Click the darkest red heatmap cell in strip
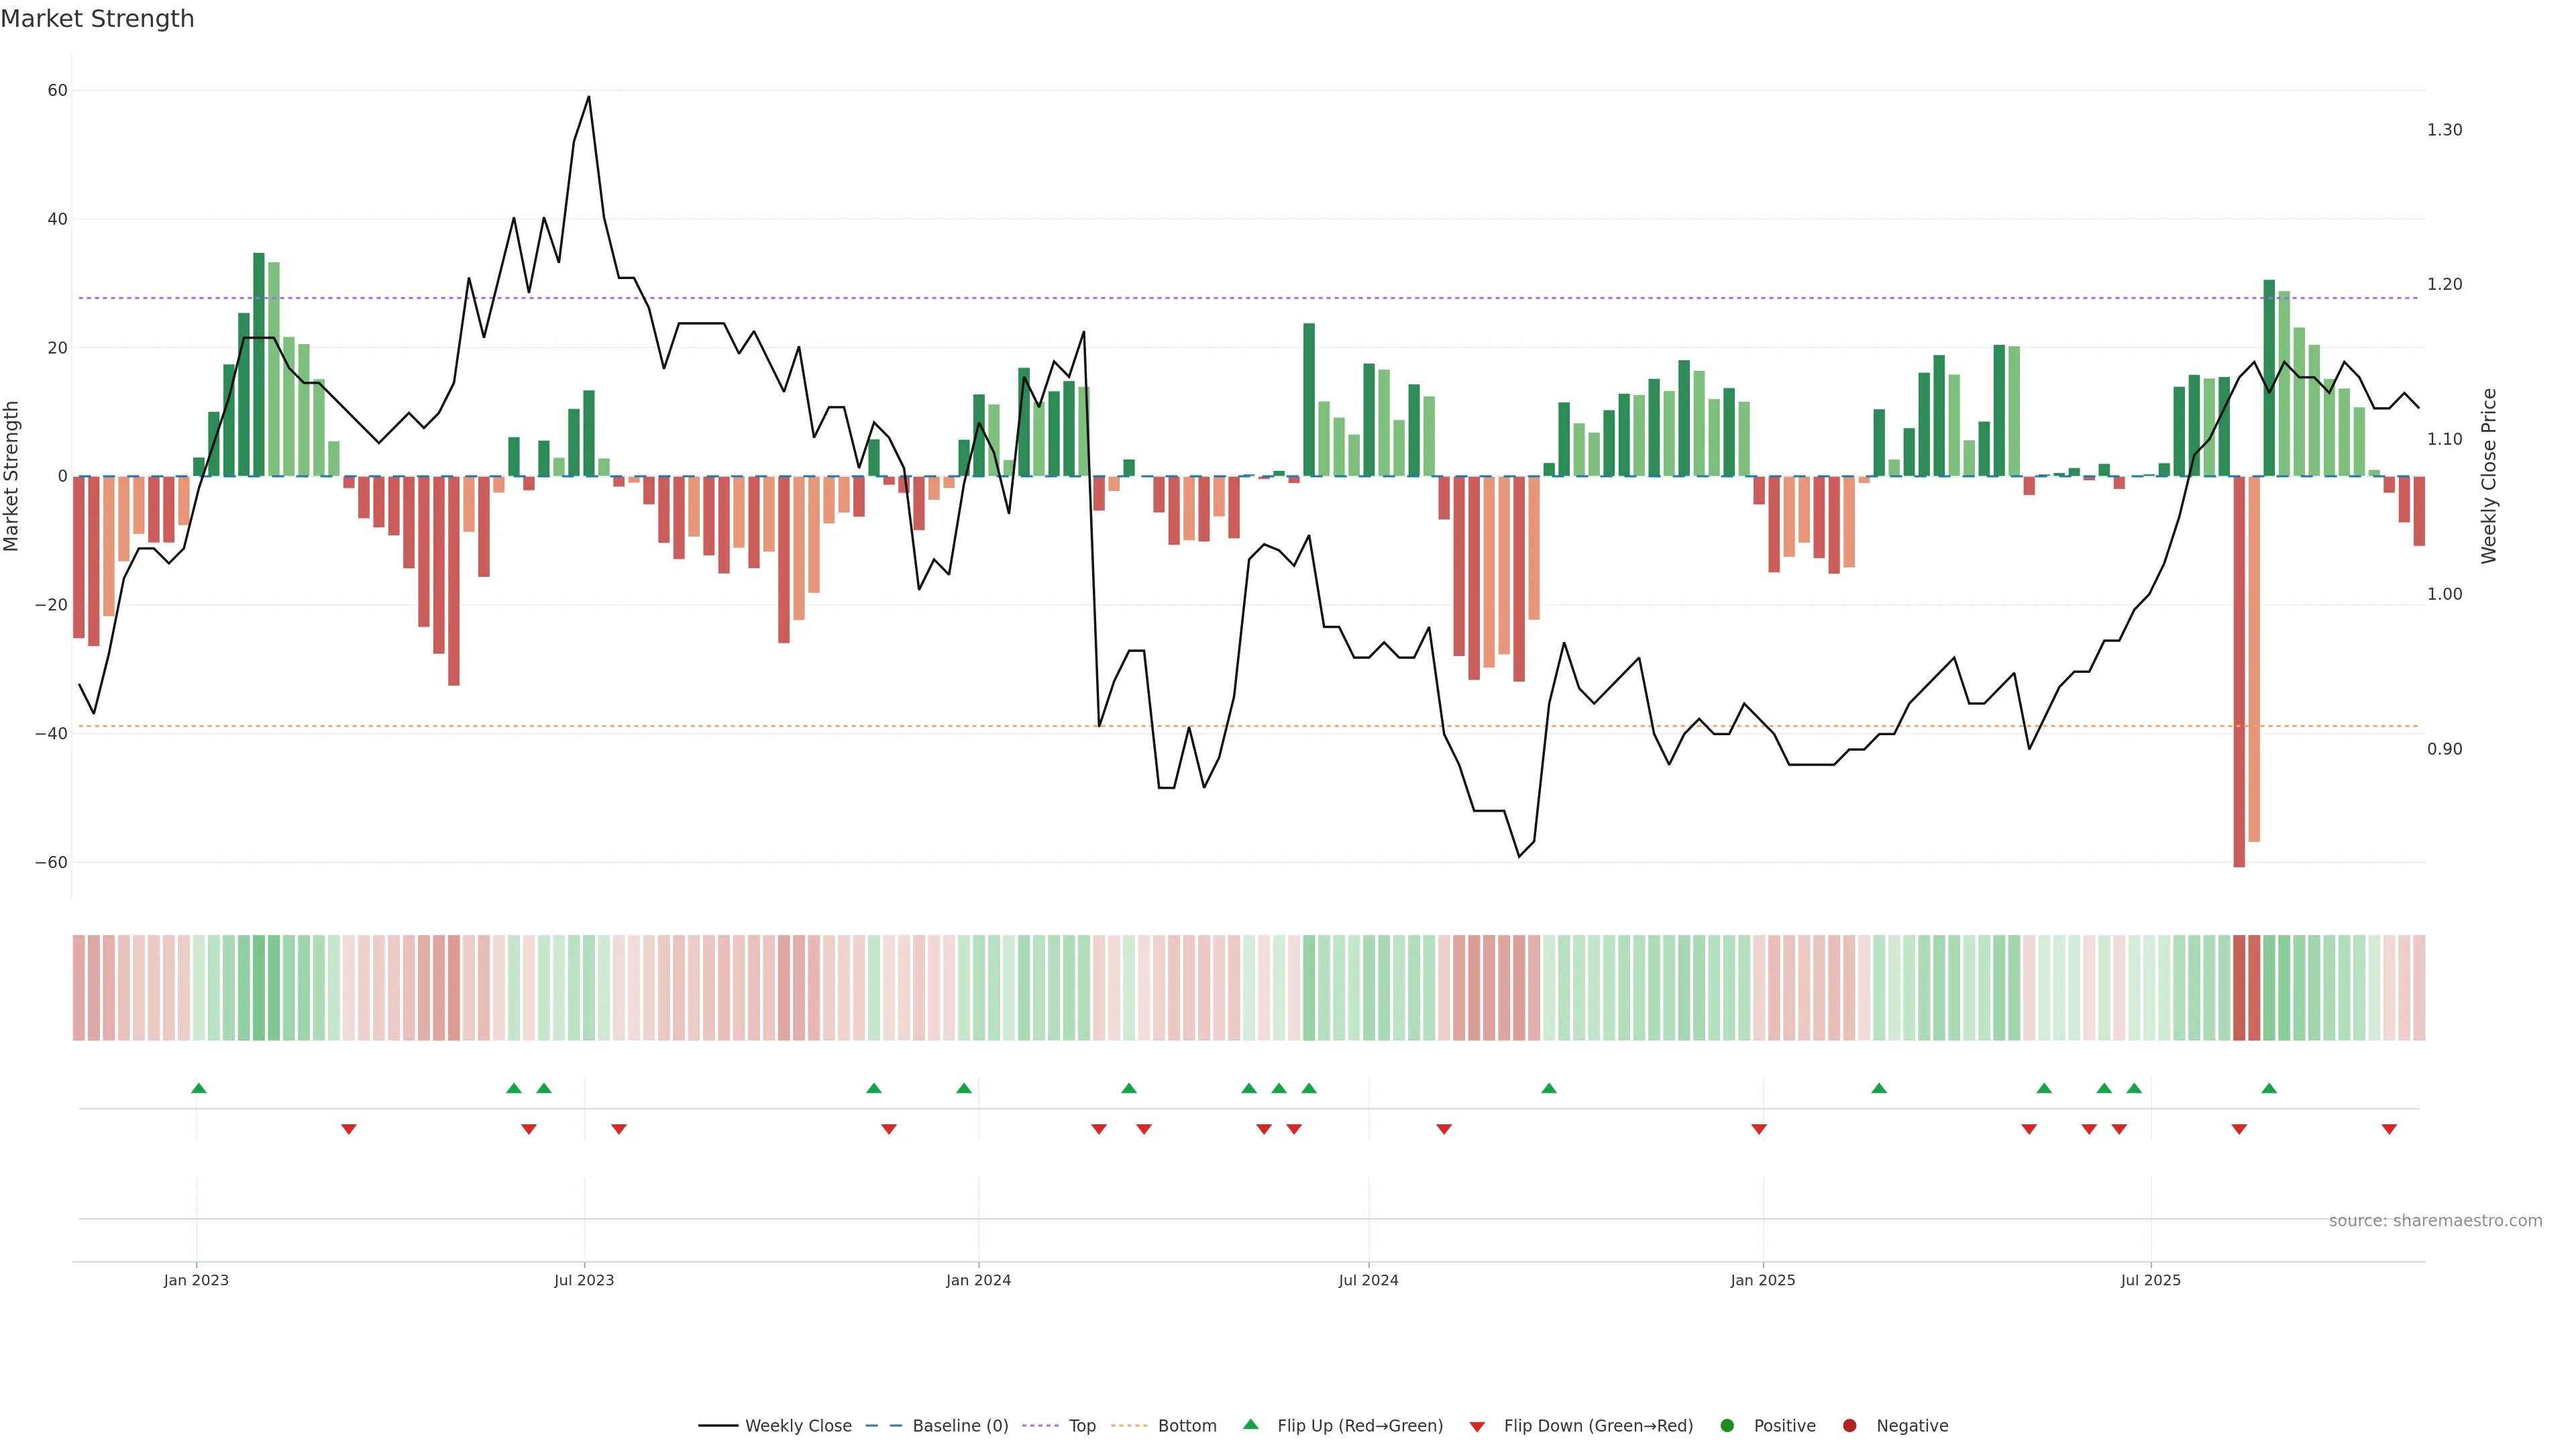Image resolution: width=2576 pixels, height=1449 pixels. 2239,987
